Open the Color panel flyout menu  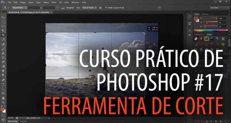coord(229,14)
